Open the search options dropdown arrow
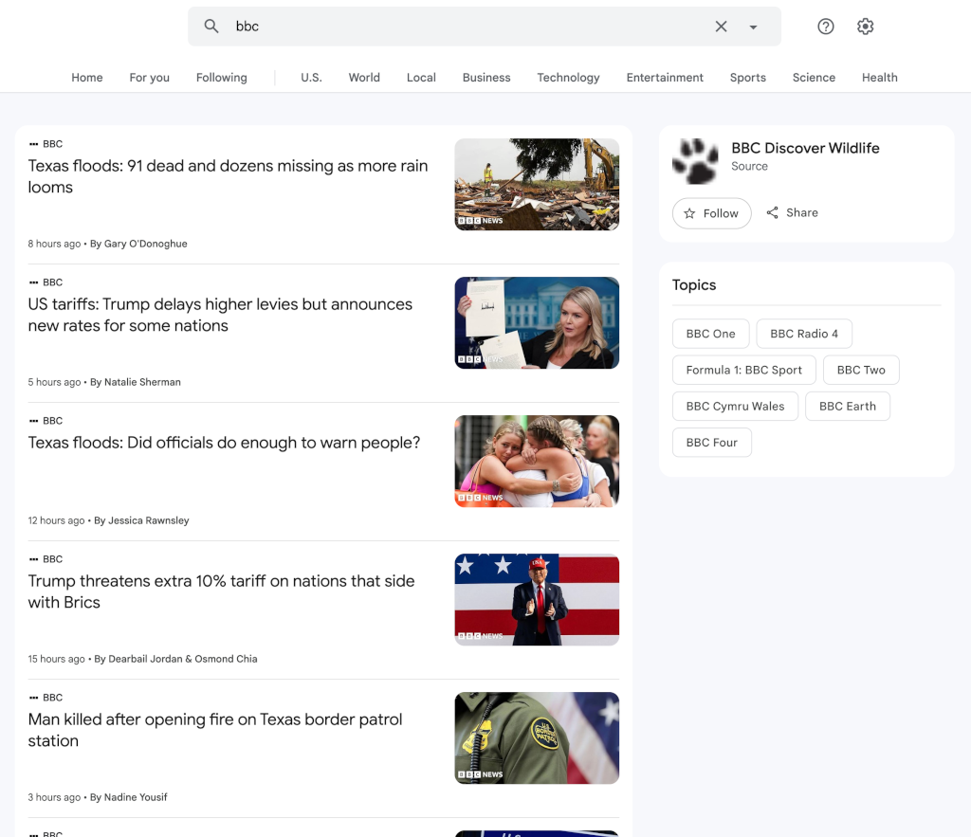This screenshot has height=837, width=971. click(x=754, y=26)
